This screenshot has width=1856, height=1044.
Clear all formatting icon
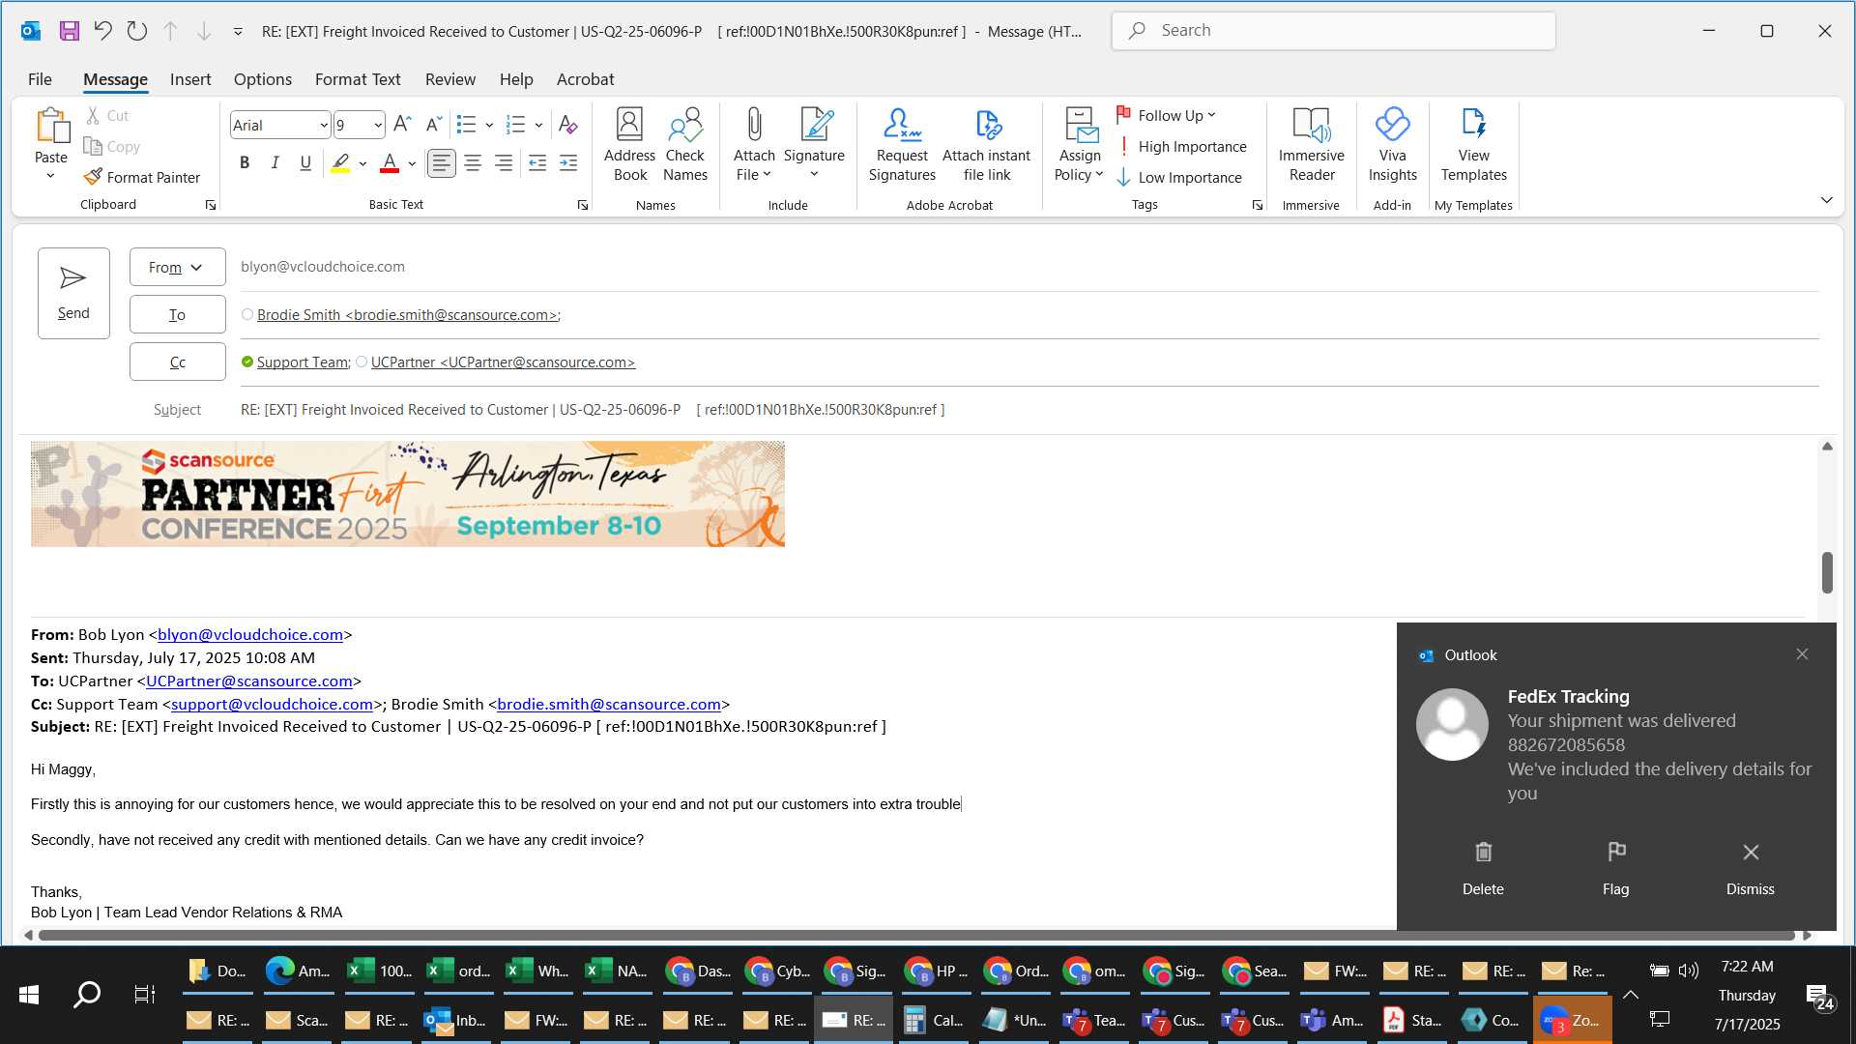pos(567,125)
